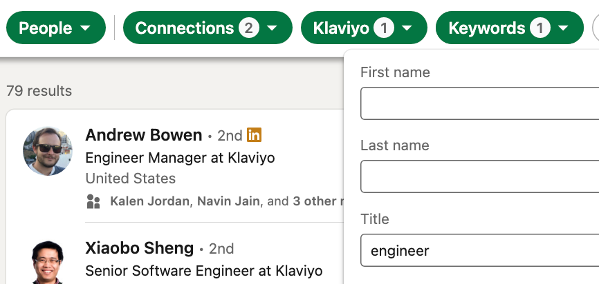Open Xiaobo Sheng's profile photo
The image size is (599, 284).
pyautogui.click(x=48, y=263)
